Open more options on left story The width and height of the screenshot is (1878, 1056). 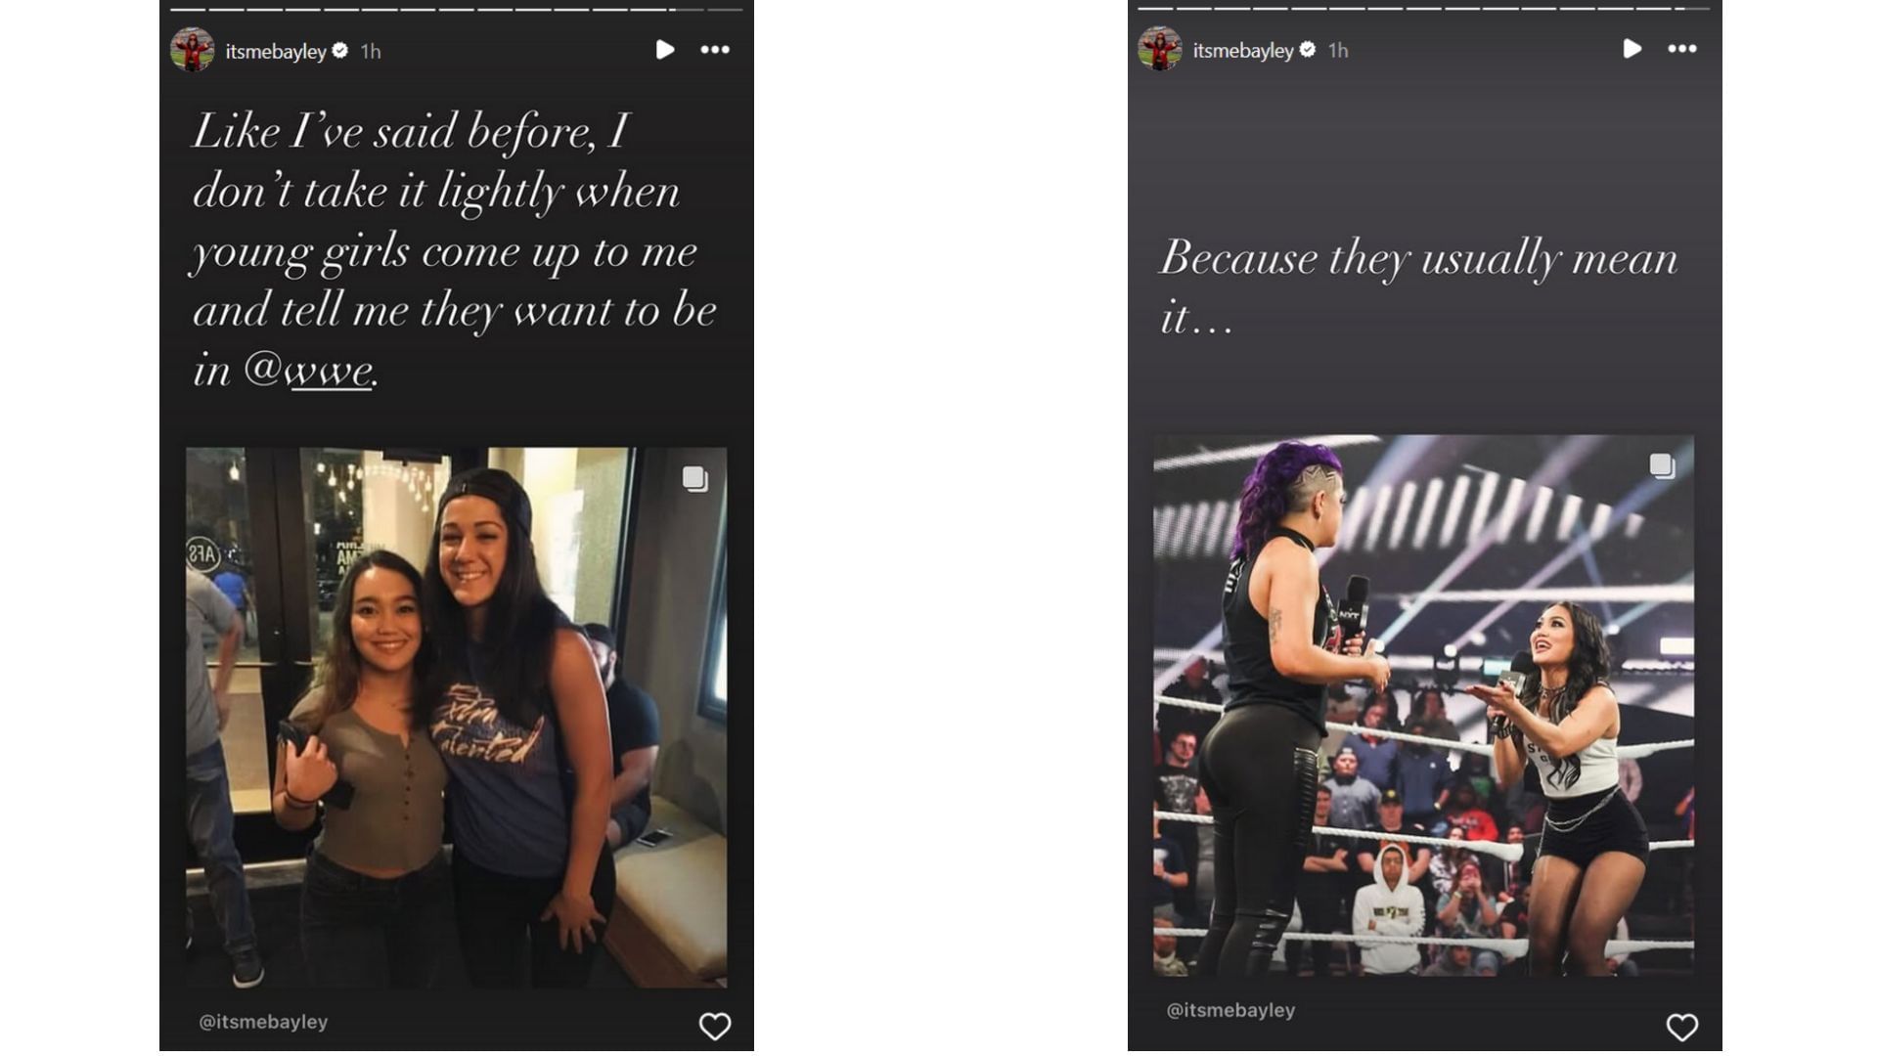[x=715, y=50]
